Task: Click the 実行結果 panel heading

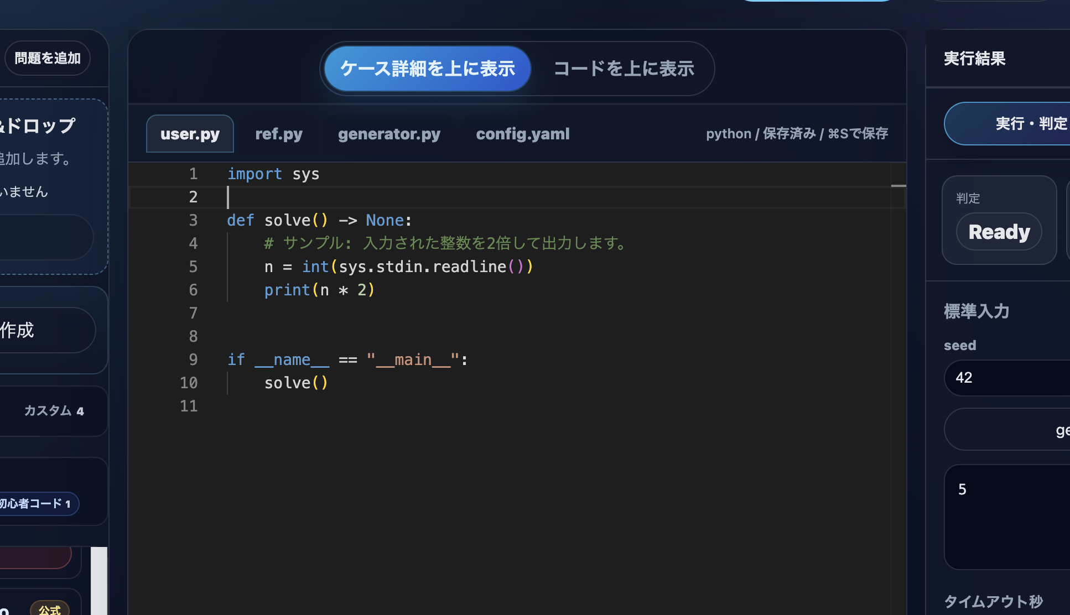Action: click(974, 59)
